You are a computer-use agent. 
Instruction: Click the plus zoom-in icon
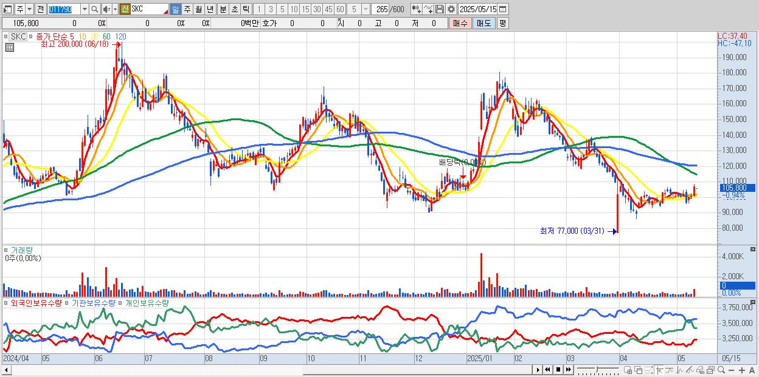click(742, 370)
